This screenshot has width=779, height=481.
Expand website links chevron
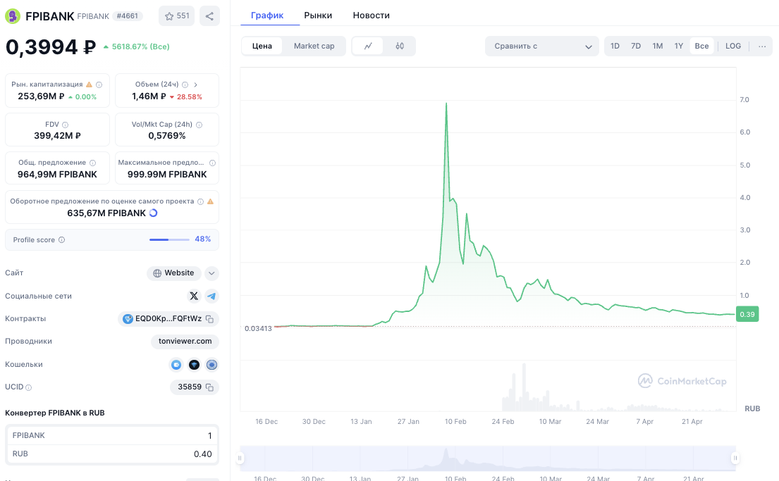click(x=211, y=273)
